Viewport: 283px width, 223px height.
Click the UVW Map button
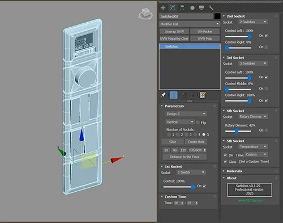(205, 39)
